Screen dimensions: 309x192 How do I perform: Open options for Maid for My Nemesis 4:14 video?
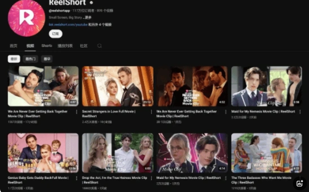tap(226, 178)
